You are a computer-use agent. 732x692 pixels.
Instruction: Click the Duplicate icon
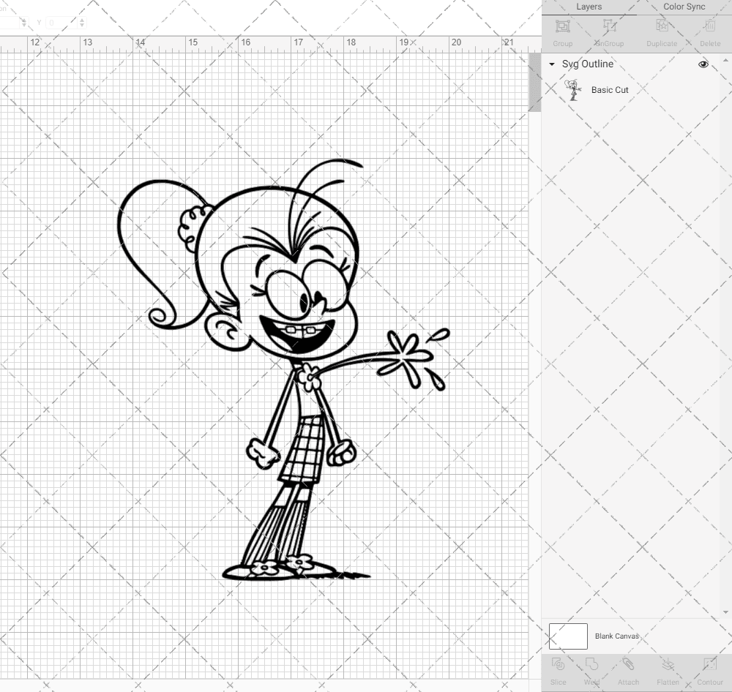tap(662, 26)
